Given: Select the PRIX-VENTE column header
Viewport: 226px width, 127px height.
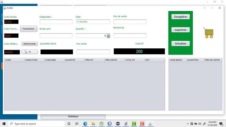Looking at the screenshot, I should [114, 60].
